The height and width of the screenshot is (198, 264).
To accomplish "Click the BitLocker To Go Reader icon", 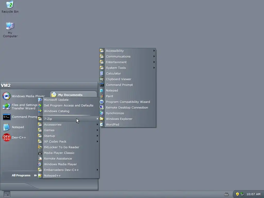I will (40, 147).
